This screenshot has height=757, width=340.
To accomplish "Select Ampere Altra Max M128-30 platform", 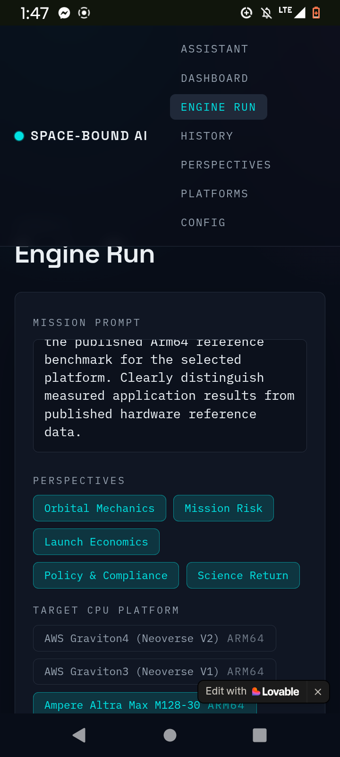I will click(144, 703).
